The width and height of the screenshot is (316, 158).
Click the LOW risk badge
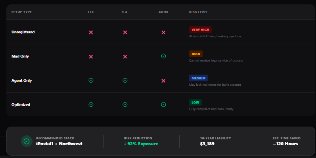[x=195, y=102]
